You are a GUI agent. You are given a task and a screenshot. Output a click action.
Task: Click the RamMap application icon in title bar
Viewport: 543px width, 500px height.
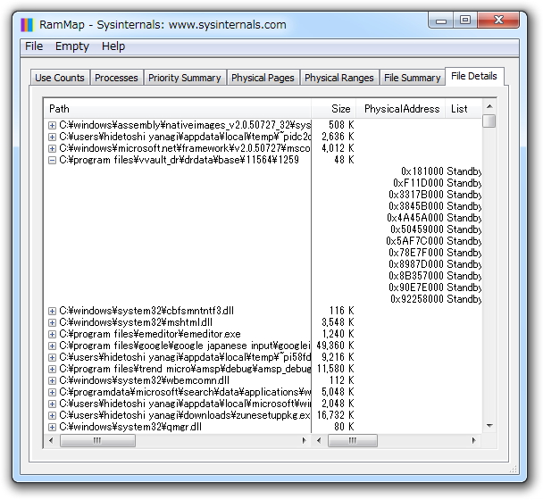pos(27,25)
